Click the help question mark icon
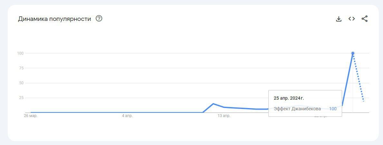383x145 pixels. point(99,19)
